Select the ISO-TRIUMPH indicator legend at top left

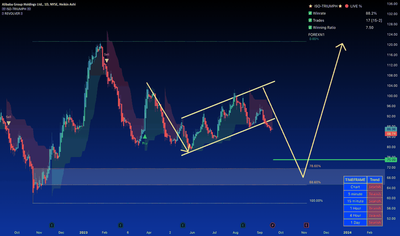pyautogui.click(x=16, y=9)
